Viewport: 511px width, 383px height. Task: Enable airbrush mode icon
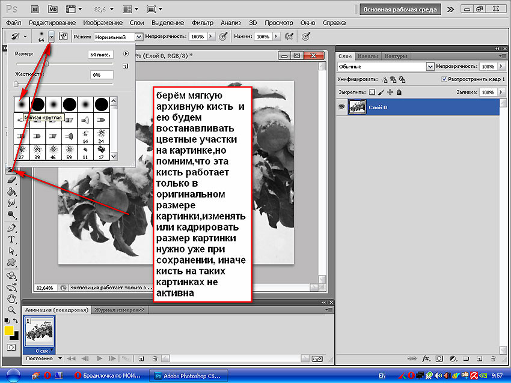tap(289, 37)
